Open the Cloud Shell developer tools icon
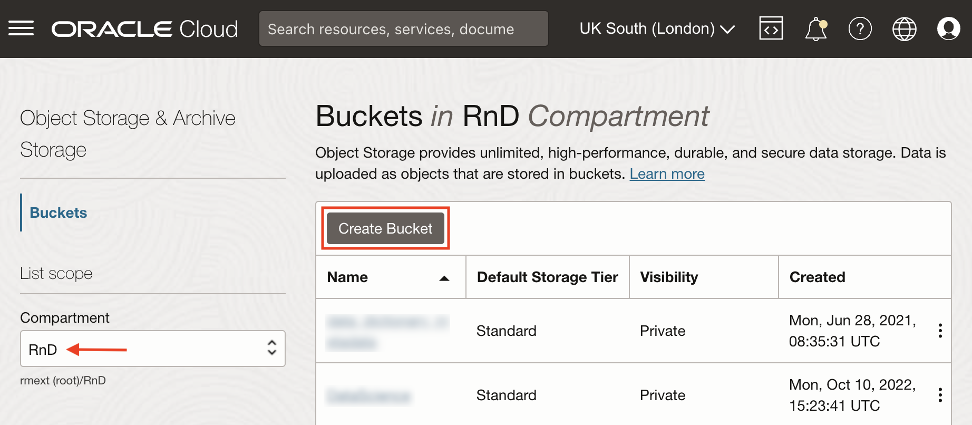Screen dimensions: 972x425 pos(771,28)
